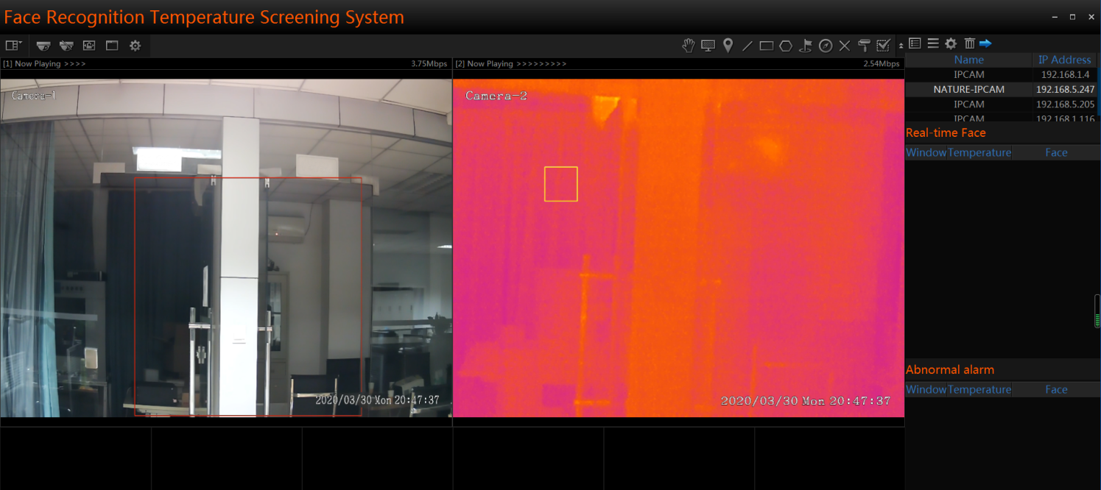Select the location pin marker tool
This screenshot has width=1101, height=490.
(x=728, y=46)
